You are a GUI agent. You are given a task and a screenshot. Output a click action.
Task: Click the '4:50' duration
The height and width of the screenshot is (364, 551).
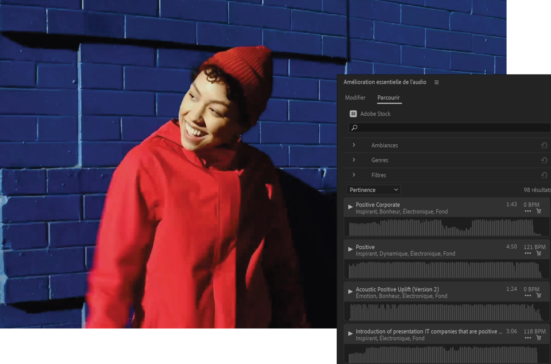(x=511, y=246)
